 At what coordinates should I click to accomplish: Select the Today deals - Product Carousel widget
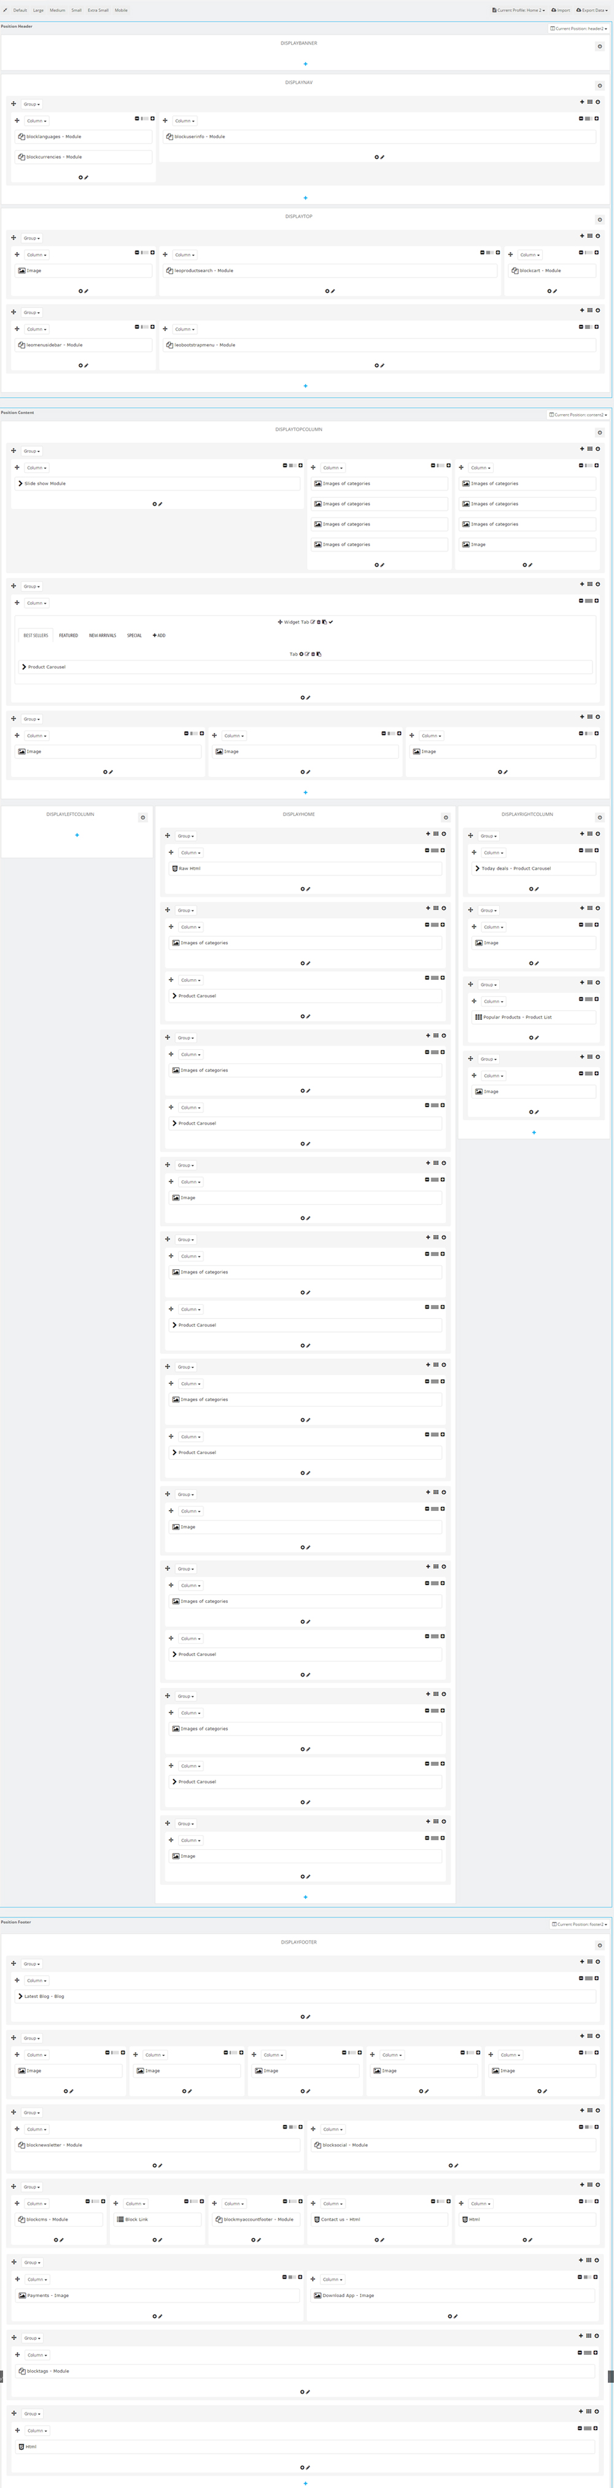pyautogui.click(x=533, y=868)
